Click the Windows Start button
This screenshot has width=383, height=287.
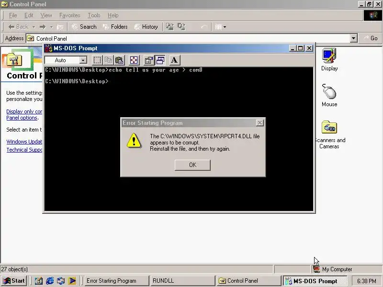[x=14, y=281]
